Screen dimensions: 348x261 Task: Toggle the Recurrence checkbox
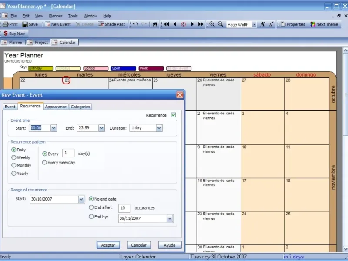click(x=173, y=115)
